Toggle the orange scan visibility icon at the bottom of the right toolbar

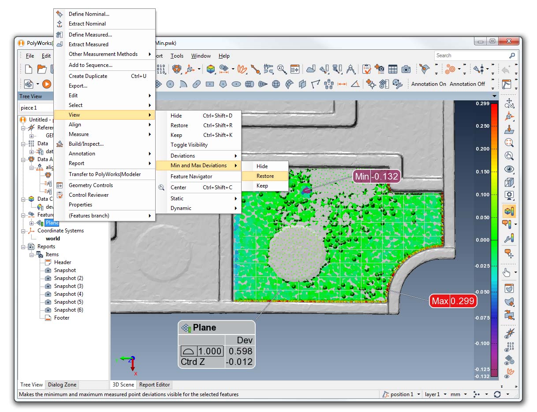coord(509,373)
